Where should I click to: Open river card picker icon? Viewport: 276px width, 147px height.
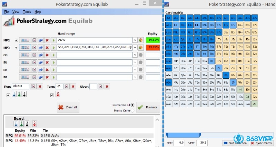(100, 86)
